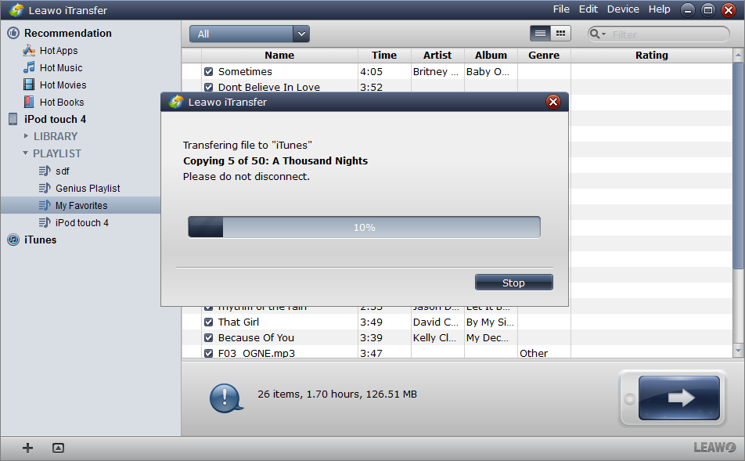
Task: Switch to grid thumbnail view
Action: coord(560,34)
